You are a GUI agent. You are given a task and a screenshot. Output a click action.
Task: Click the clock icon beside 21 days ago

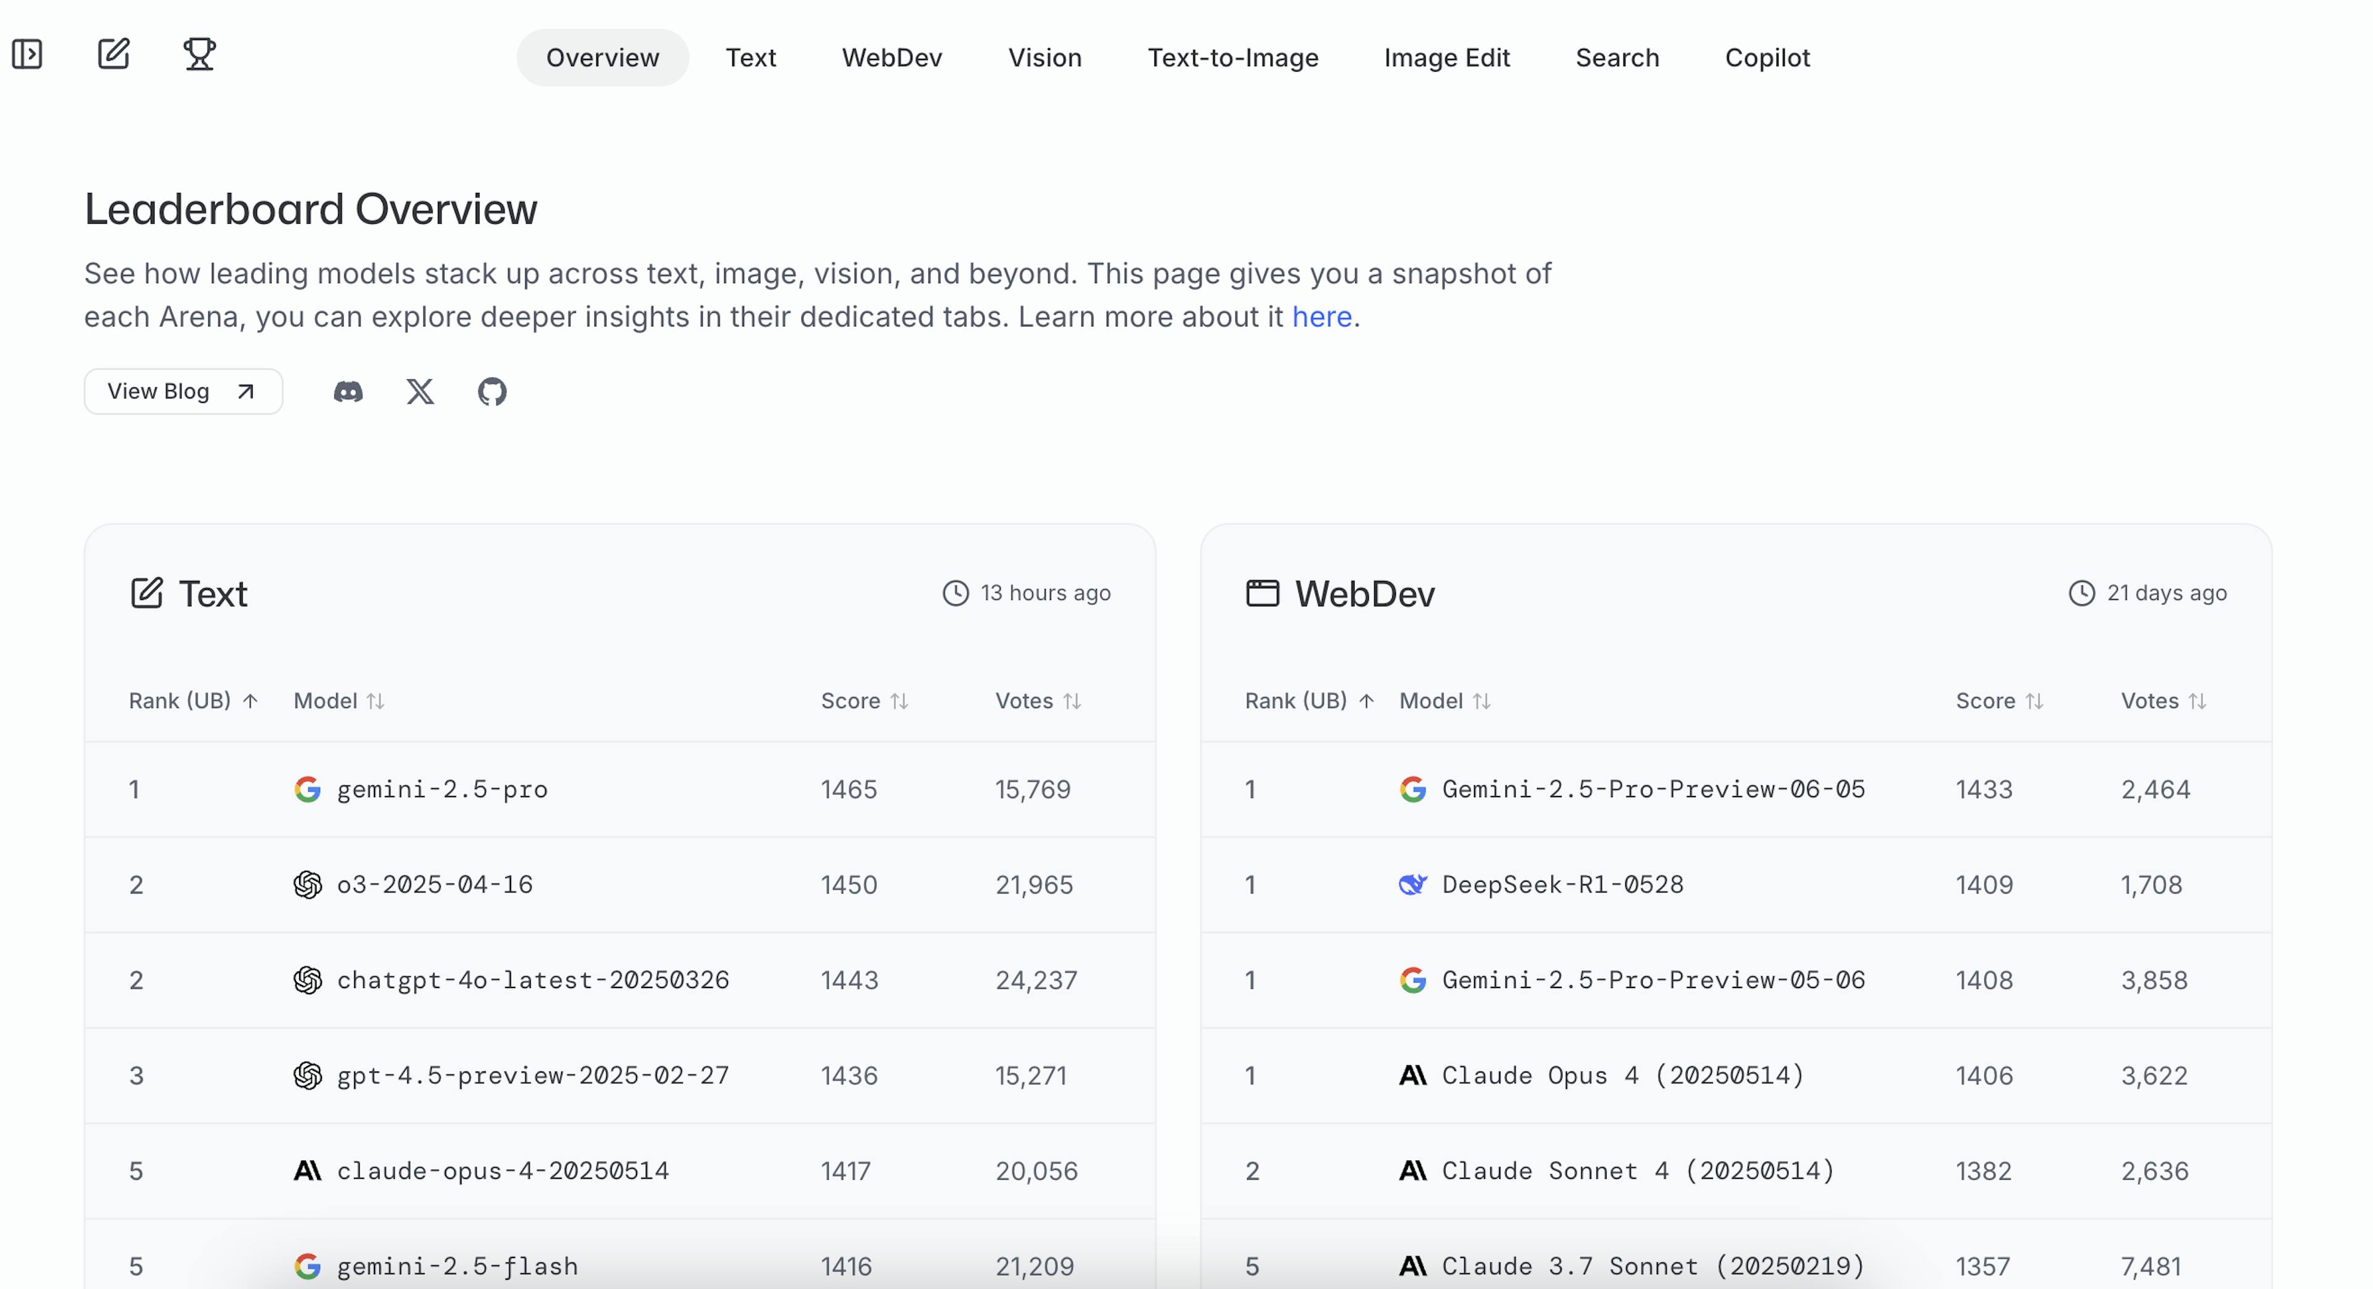coord(2082,593)
